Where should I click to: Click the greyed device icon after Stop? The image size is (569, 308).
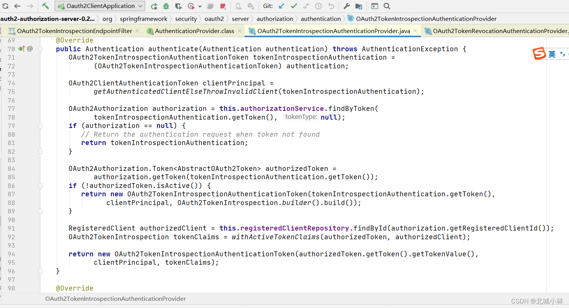pyautogui.click(x=238, y=6)
